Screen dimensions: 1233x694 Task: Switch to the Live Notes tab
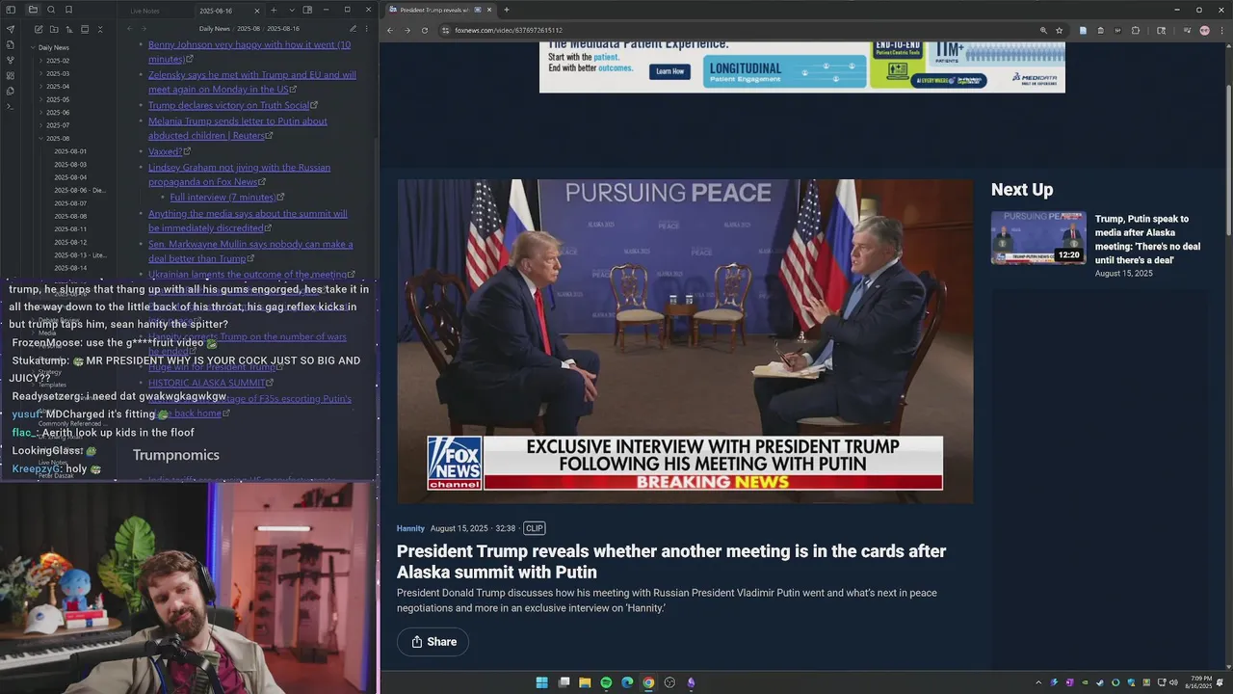(144, 11)
